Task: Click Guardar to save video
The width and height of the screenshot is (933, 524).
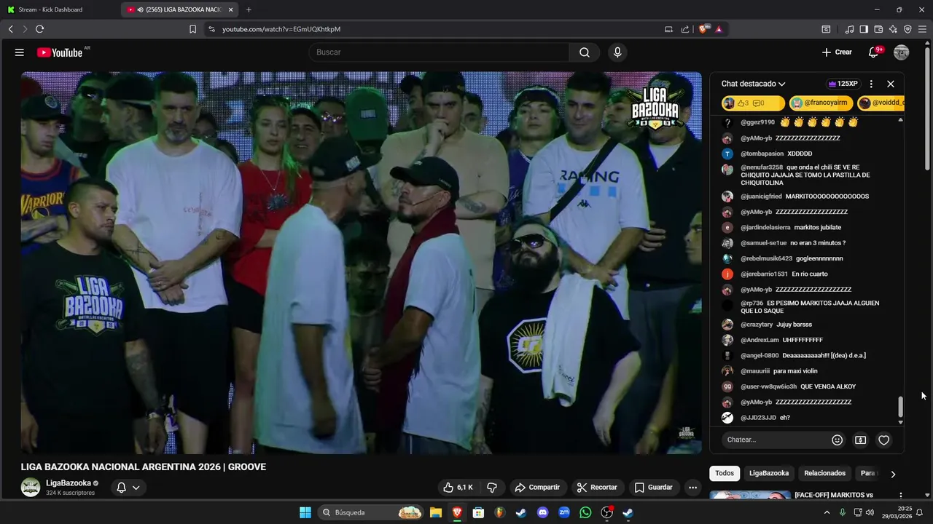Action: tap(654, 488)
